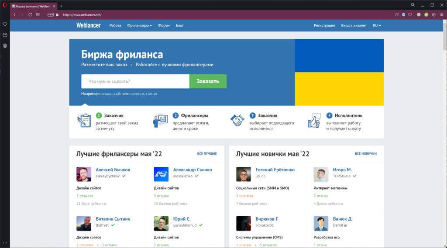
Task: Click the 'создать сайт' example link
Action: [x=111, y=94]
